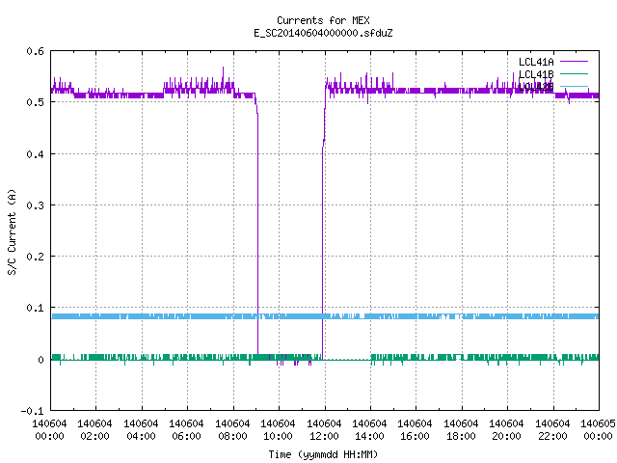617x463 pixels.
Task: Click the y-axis tick value 0.5
Action: pos(35,102)
